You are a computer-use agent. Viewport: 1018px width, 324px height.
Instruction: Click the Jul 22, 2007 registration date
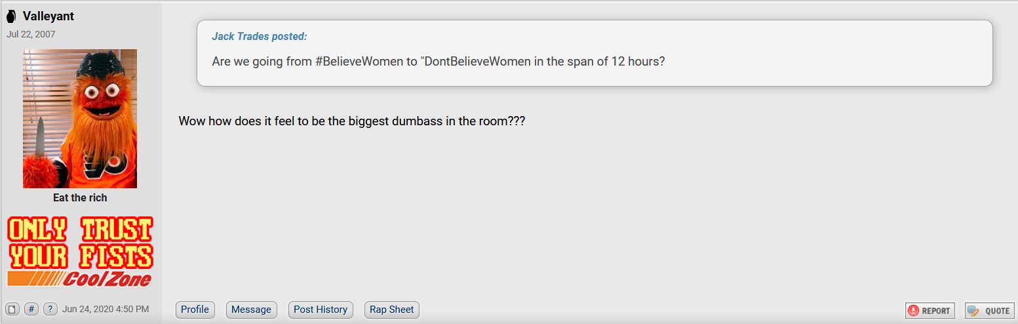(31, 34)
